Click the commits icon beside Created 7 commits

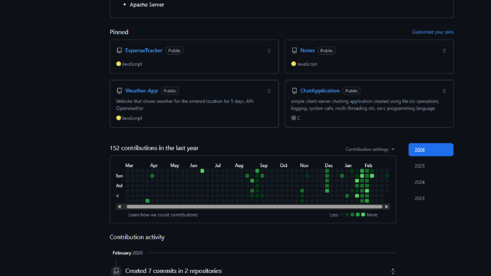coord(116,271)
